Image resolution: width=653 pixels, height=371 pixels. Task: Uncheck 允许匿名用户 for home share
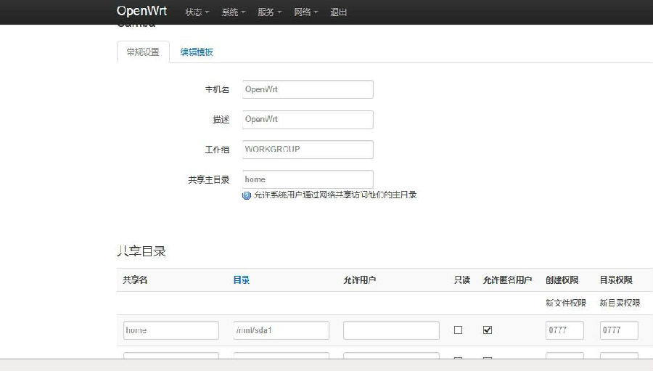point(488,330)
